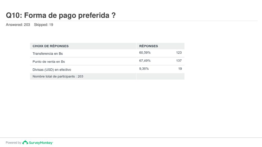
Task: Click the Powered by text
Action: (x=14, y=143)
